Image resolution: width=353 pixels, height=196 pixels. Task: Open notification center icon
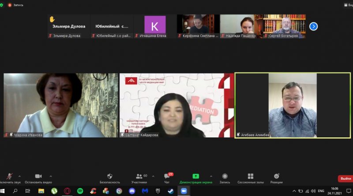coord(349,191)
